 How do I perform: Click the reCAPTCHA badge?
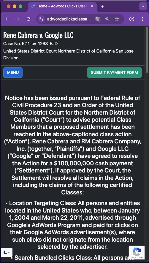coord(137,253)
